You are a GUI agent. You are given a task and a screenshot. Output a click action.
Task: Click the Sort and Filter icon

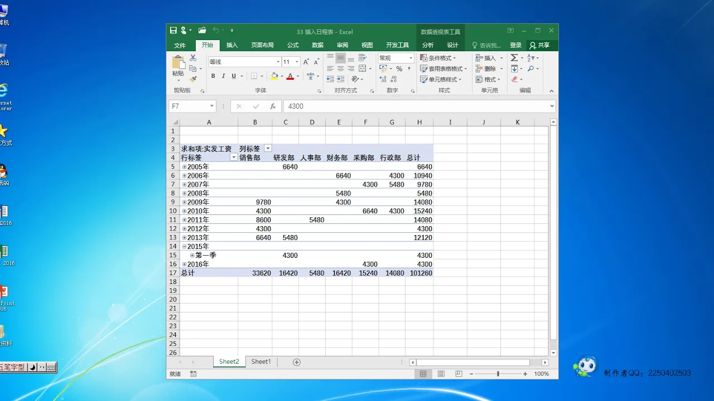point(530,58)
